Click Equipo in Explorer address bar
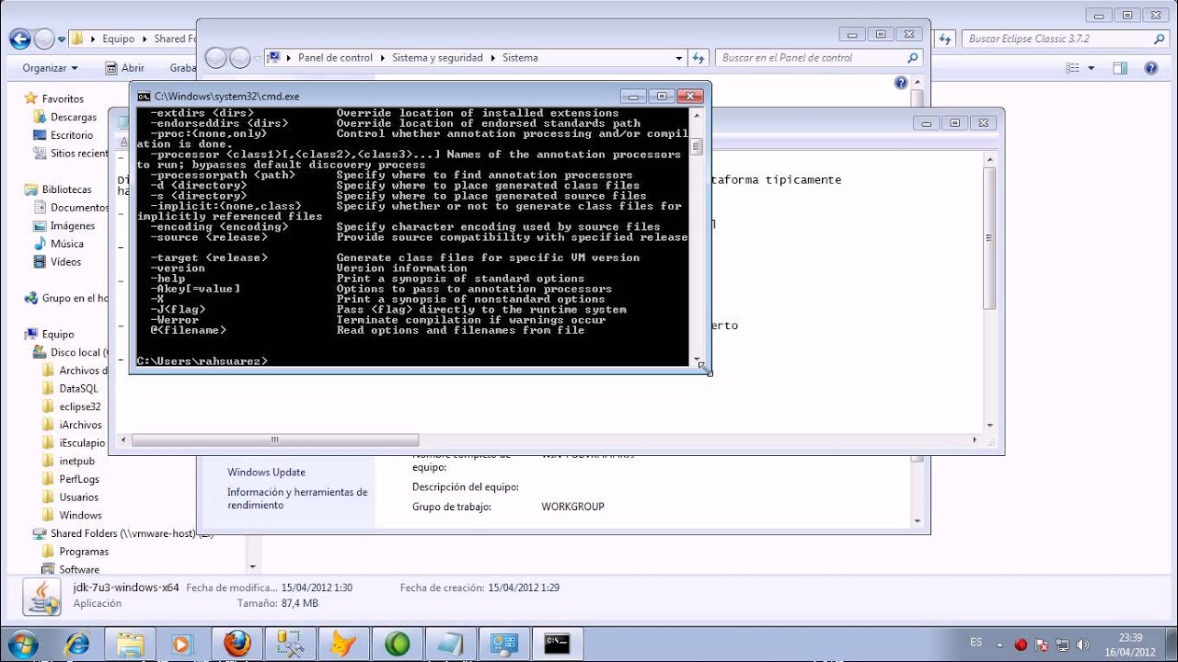Viewport: 1178px width, 662px height. point(118,39)
